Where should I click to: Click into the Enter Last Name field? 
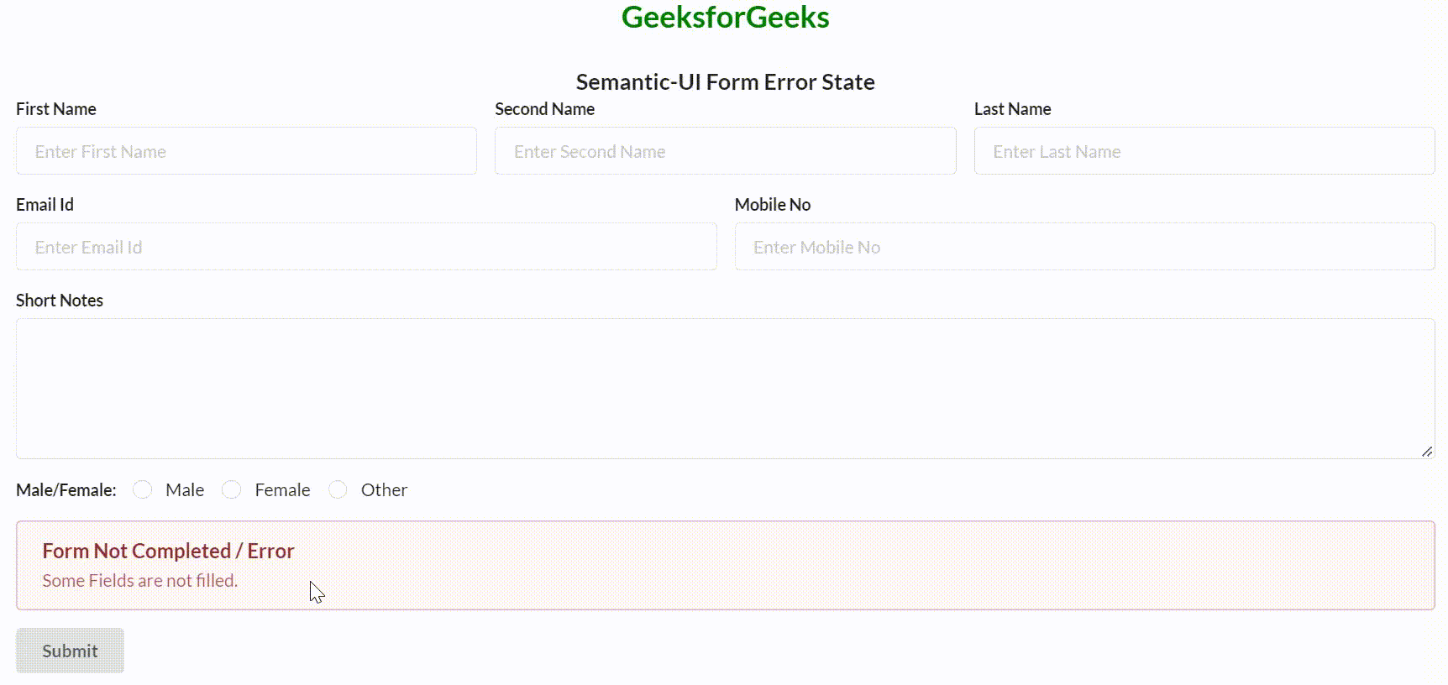tap(1204, 151)
